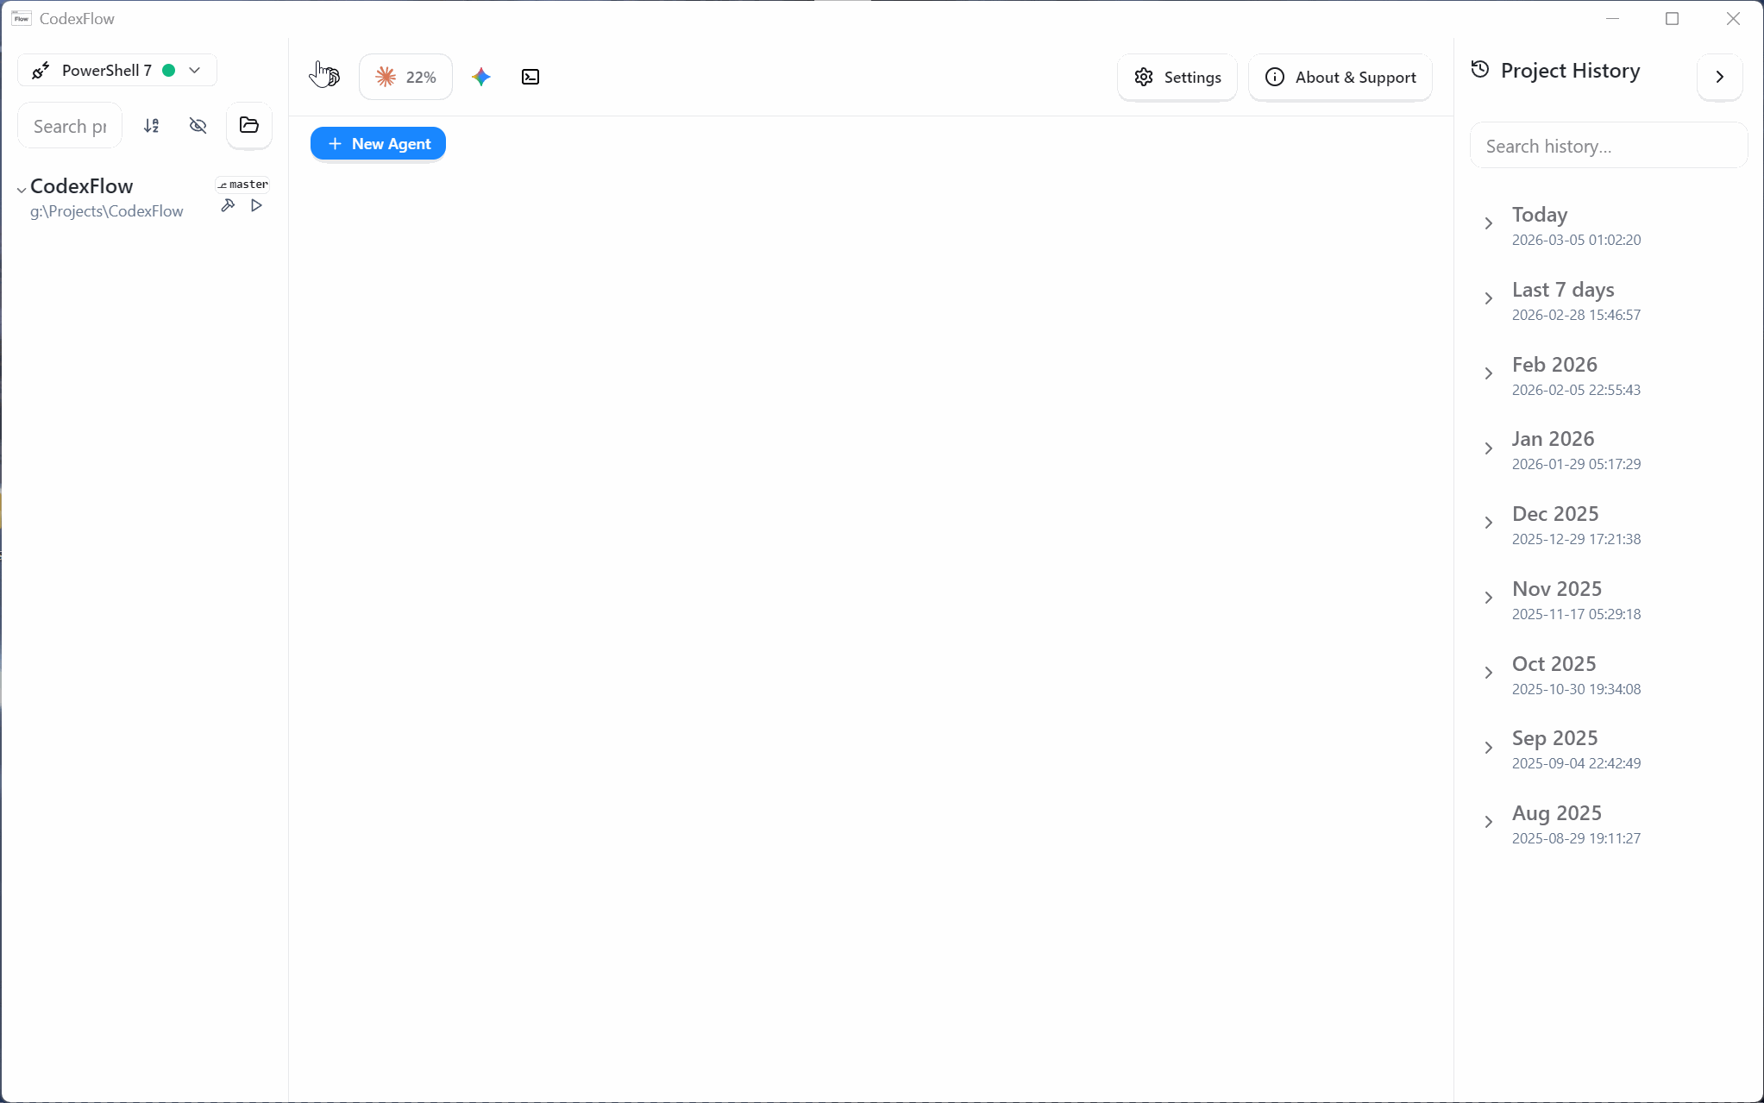Click the Project History clock icon
The width and height of the screenshot is (1764, 1103).
point(1478,71)
